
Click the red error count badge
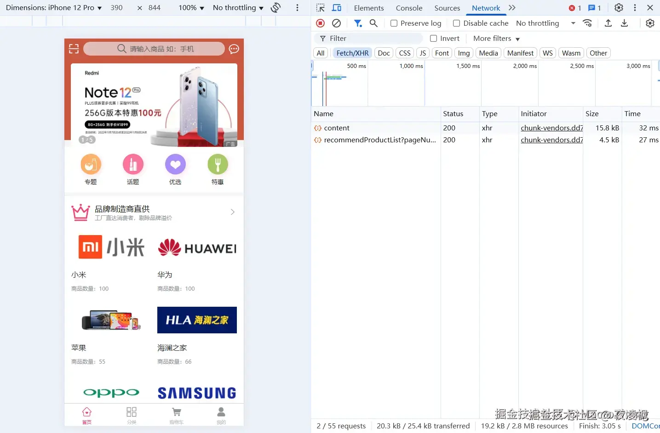pos(575,8)
